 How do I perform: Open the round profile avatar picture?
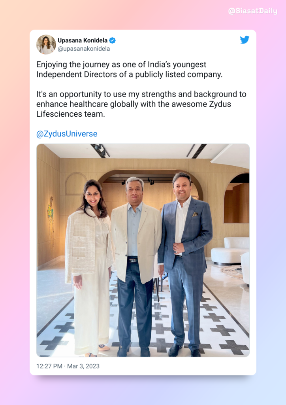tap(46, 44)
